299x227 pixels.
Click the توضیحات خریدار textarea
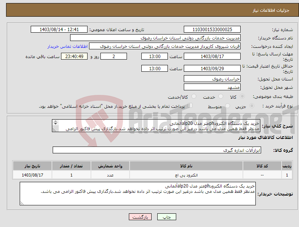coord(138,194)
